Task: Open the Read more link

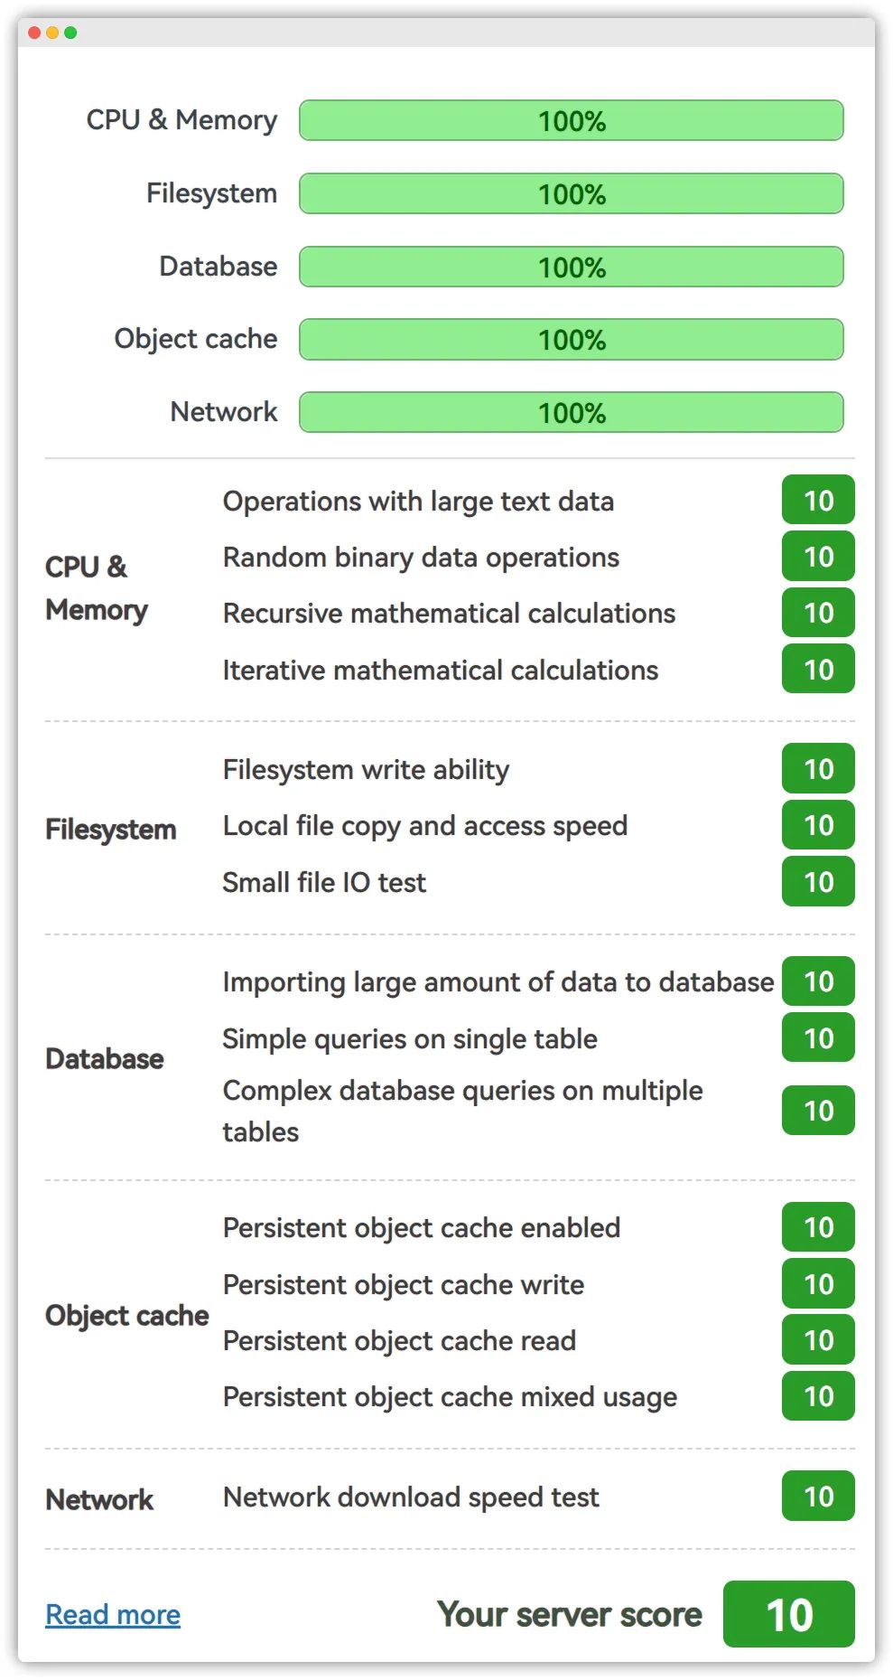Action: click(x=113, y=1614)
